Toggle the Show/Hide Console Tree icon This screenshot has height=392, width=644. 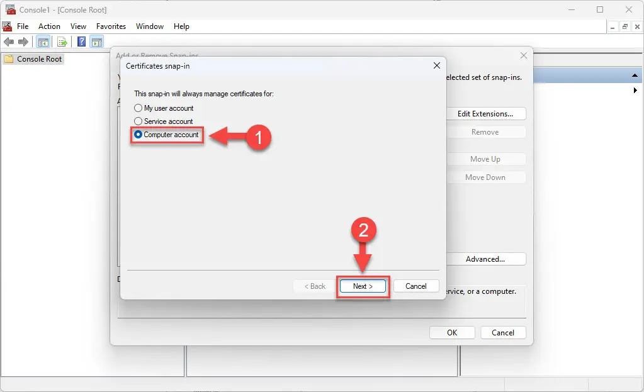point(43,42)
